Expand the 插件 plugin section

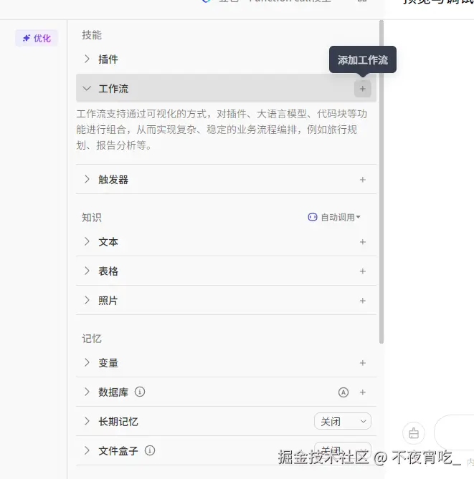tap(87, 59)
